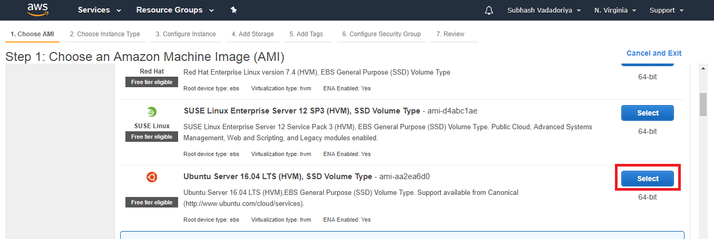Open the Add Storage step tab
Viewport: 714px width, 239px height.
tap(253, 34)
